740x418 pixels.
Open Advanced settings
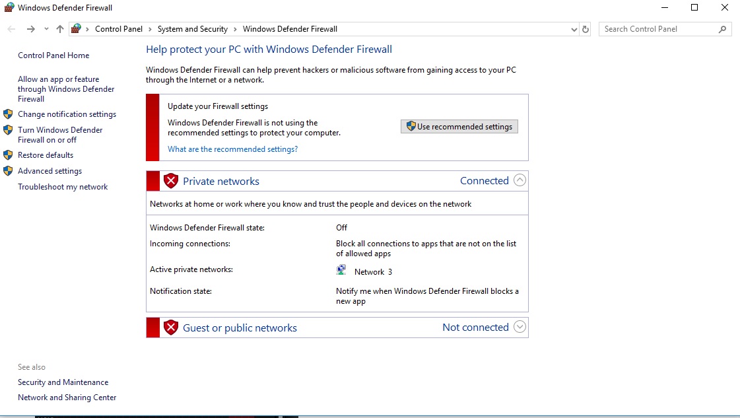(x=50, y=171)
